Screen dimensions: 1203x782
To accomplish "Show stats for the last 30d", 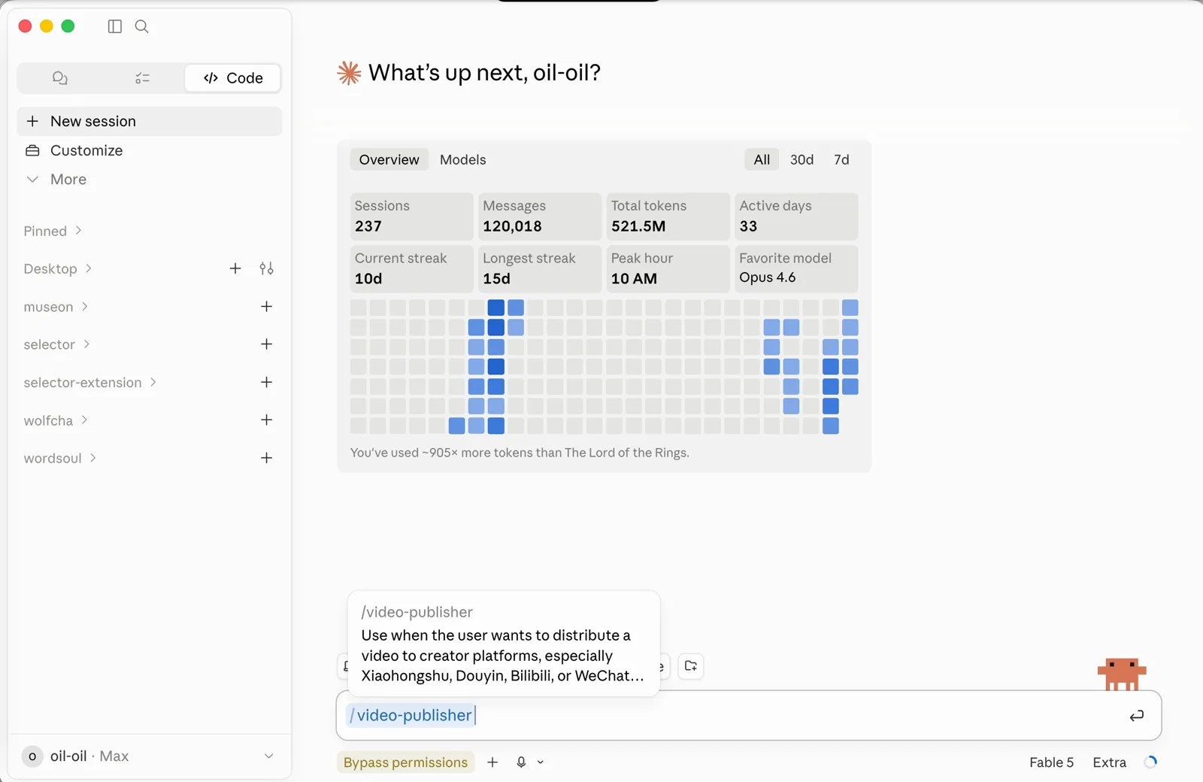I will click(x=801, y=159).
